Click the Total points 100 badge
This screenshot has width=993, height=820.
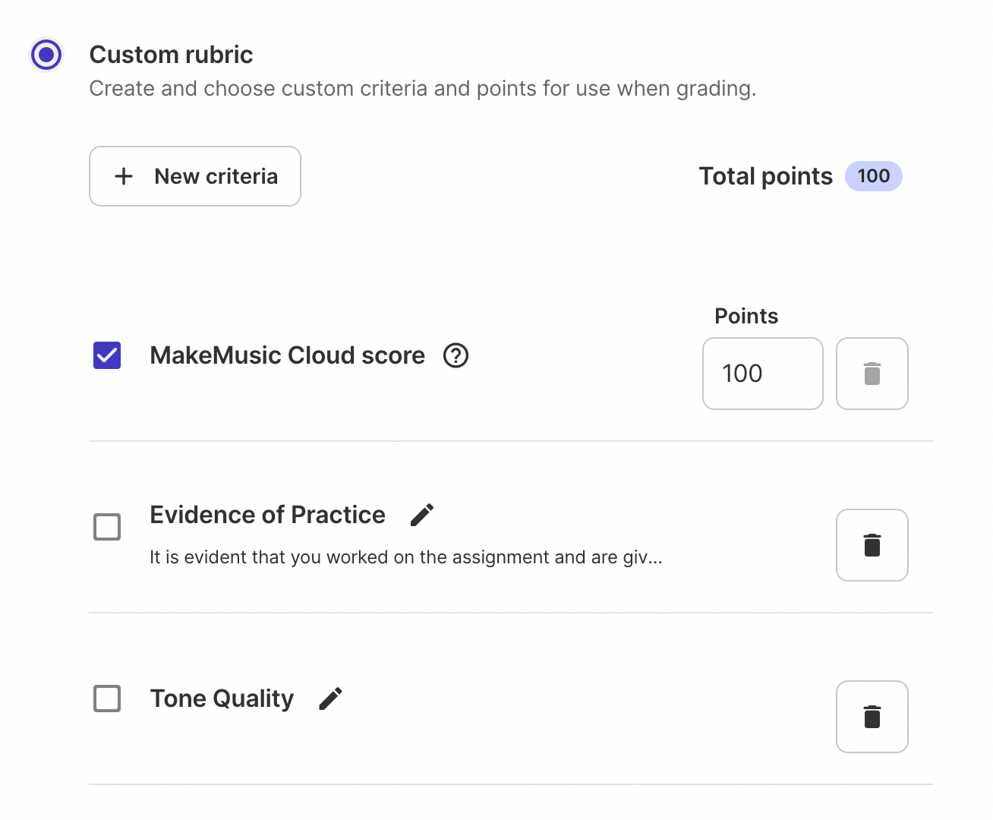[873, 176]
